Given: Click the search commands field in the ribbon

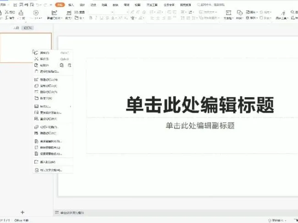Looking at the screenshot, I should [210, 5].
